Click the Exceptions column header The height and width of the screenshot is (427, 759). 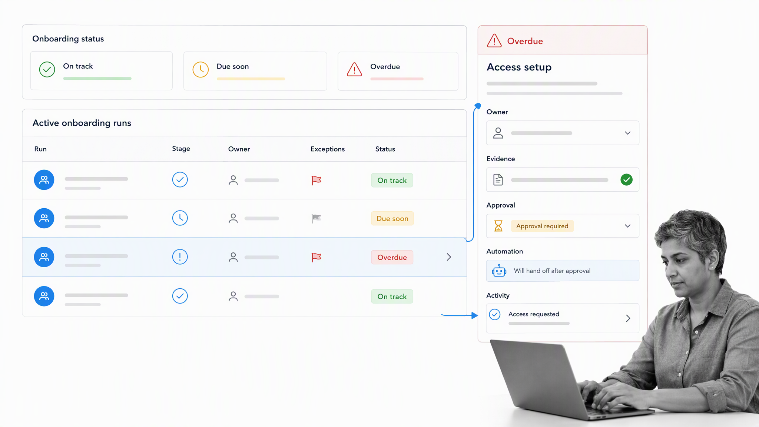328,149
